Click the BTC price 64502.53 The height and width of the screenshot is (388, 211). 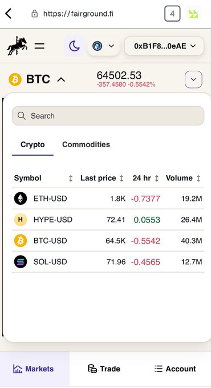[119, 75]
